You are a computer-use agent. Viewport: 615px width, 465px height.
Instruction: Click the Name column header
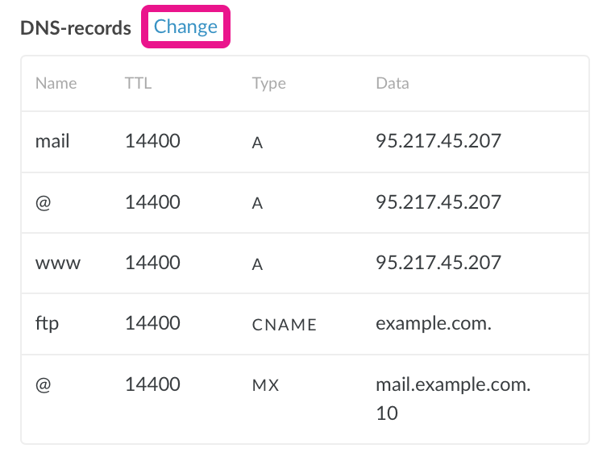click(56, 83)
